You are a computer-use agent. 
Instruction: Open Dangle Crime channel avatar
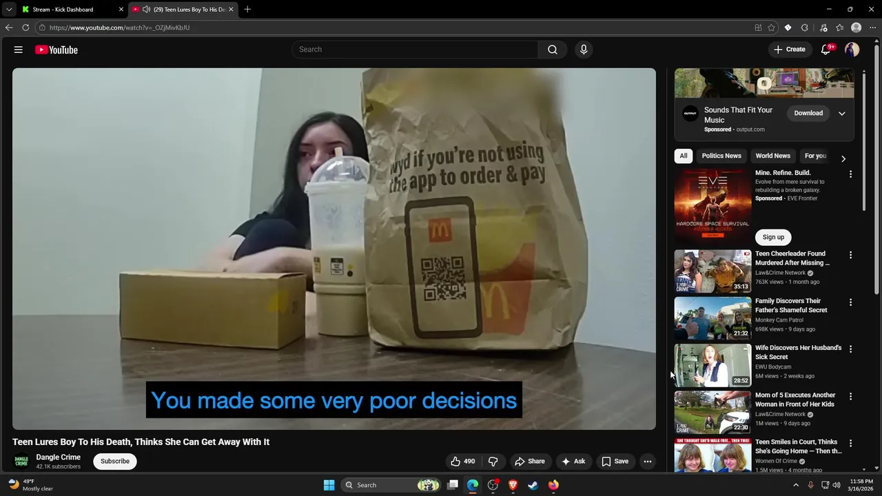tap(21, 462)
